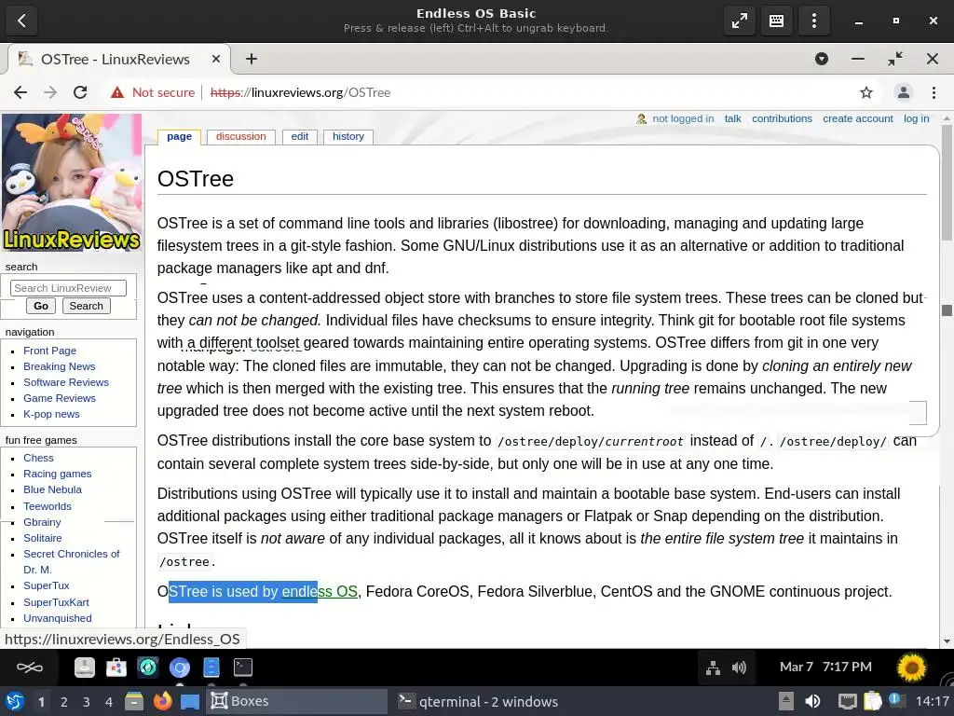Switch to workspace 2
954x716 pixels.
(x=63, y=702)
